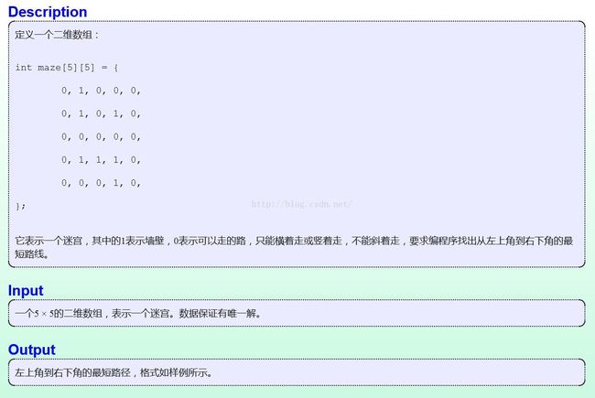
Task: Click the maze row '0, 0, 0, 0, 0,'
Action: [101, 137]
